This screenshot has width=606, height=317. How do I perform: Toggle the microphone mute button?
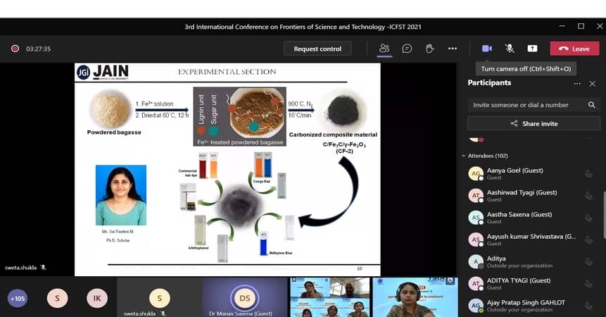pos(509,49)
